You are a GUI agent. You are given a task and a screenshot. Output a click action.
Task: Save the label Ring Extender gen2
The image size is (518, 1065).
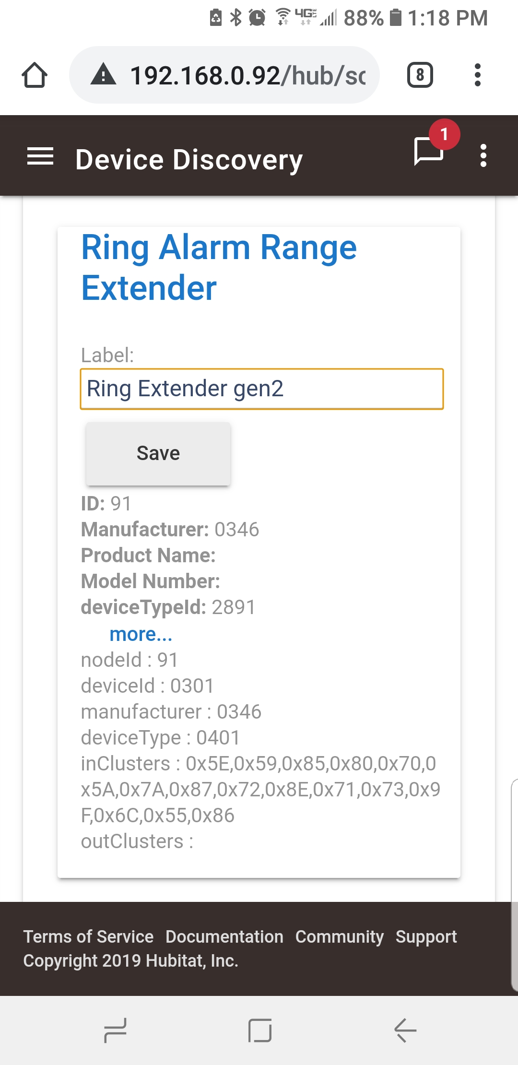tap(158, 453)
